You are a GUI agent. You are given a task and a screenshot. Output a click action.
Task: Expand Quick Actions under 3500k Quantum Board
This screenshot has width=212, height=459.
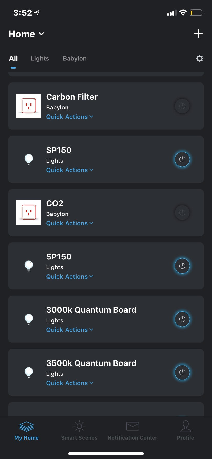point(70,383)
